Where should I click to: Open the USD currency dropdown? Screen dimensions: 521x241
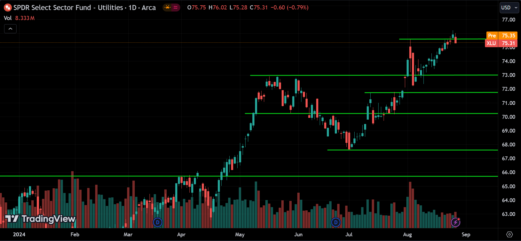coord(509,8)
